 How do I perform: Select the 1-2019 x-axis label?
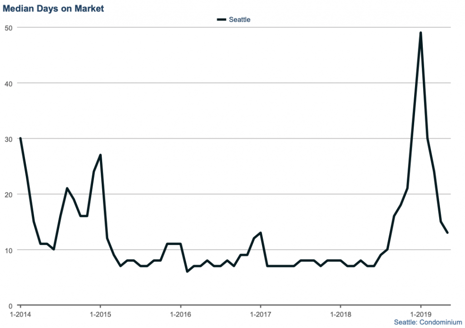click(420, 314)
